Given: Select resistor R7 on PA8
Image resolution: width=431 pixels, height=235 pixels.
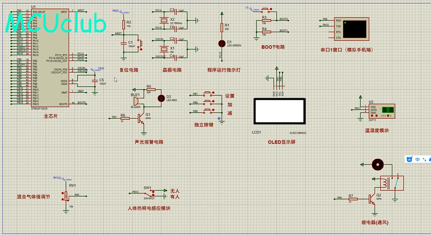Looking at the screenshot, I should (x=353, y=199).
